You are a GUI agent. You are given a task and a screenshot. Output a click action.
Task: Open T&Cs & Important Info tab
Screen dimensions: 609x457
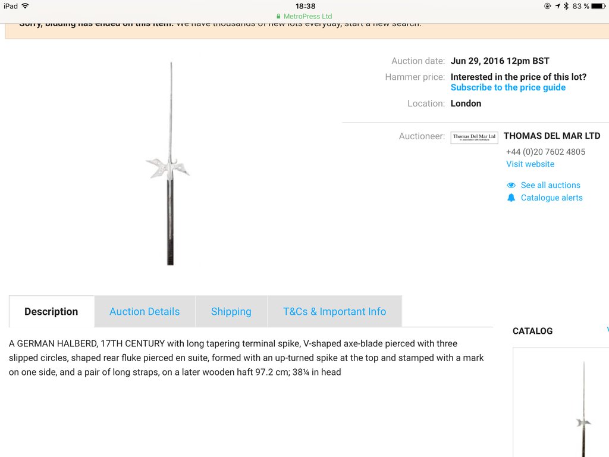tap(334, 312)
